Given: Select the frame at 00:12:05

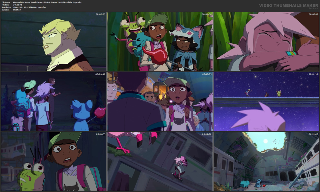Looking at the screenshot, I should [160, 102].
